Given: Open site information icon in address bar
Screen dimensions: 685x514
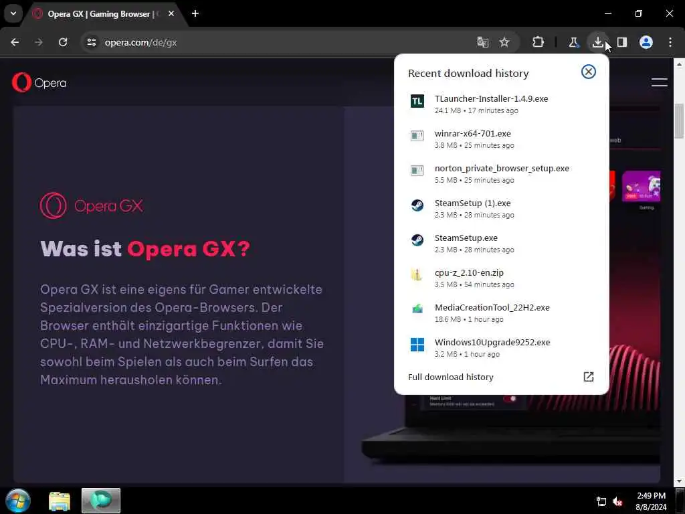Looking at the screenshot, I should [x=91, y=42].
